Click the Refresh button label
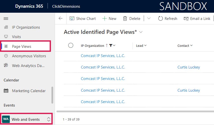 coord(171,19)
